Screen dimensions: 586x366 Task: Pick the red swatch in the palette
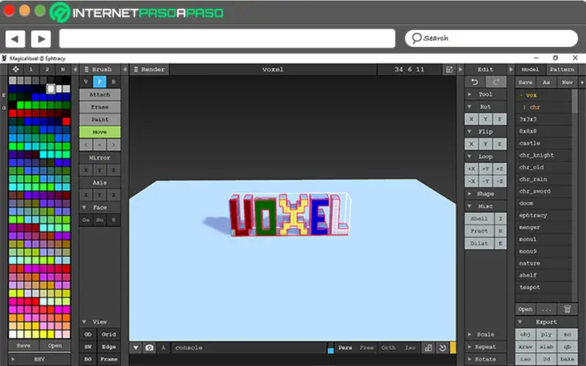(x=66, y=122)
